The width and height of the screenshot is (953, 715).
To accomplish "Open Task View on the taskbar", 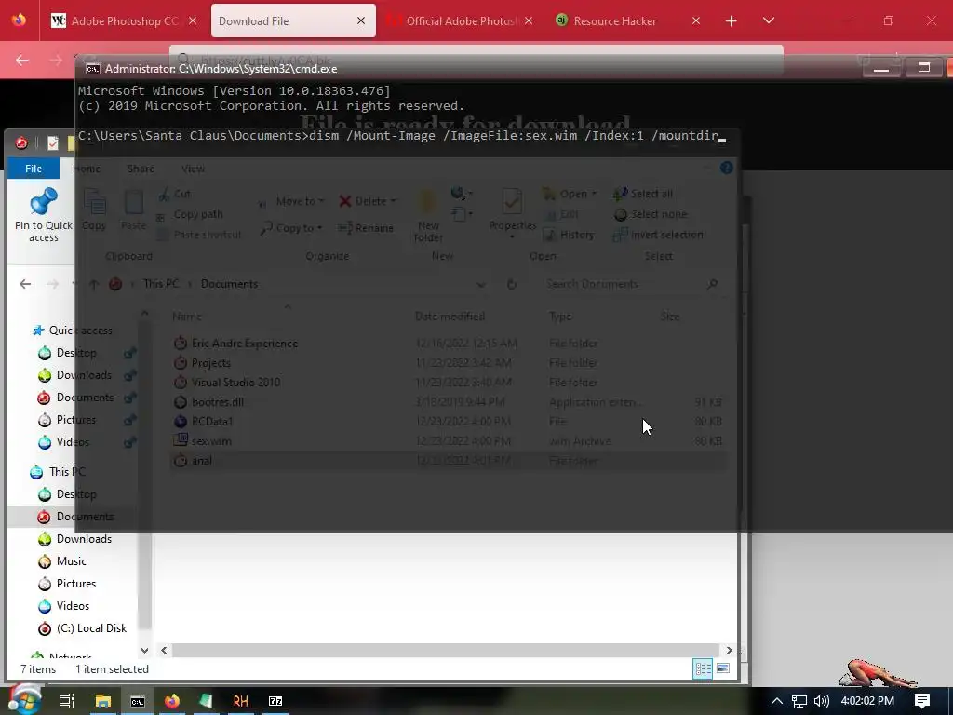I will pyautogui.click(x=66, y=701).
